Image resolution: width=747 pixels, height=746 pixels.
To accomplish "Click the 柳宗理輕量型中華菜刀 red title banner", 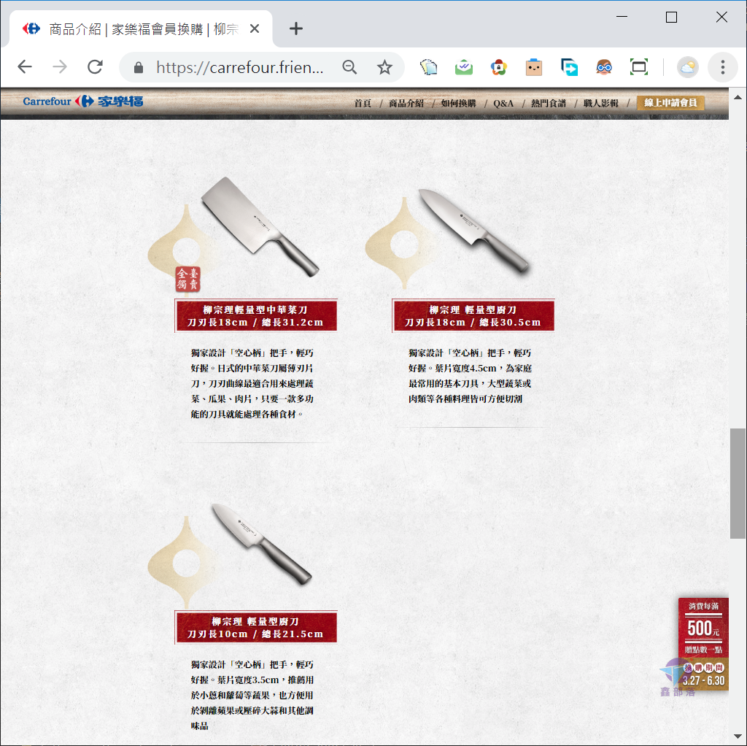I will [256, 315].
